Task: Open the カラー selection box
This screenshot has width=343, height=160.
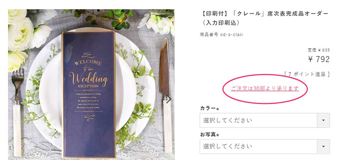Action: point(265,120)
